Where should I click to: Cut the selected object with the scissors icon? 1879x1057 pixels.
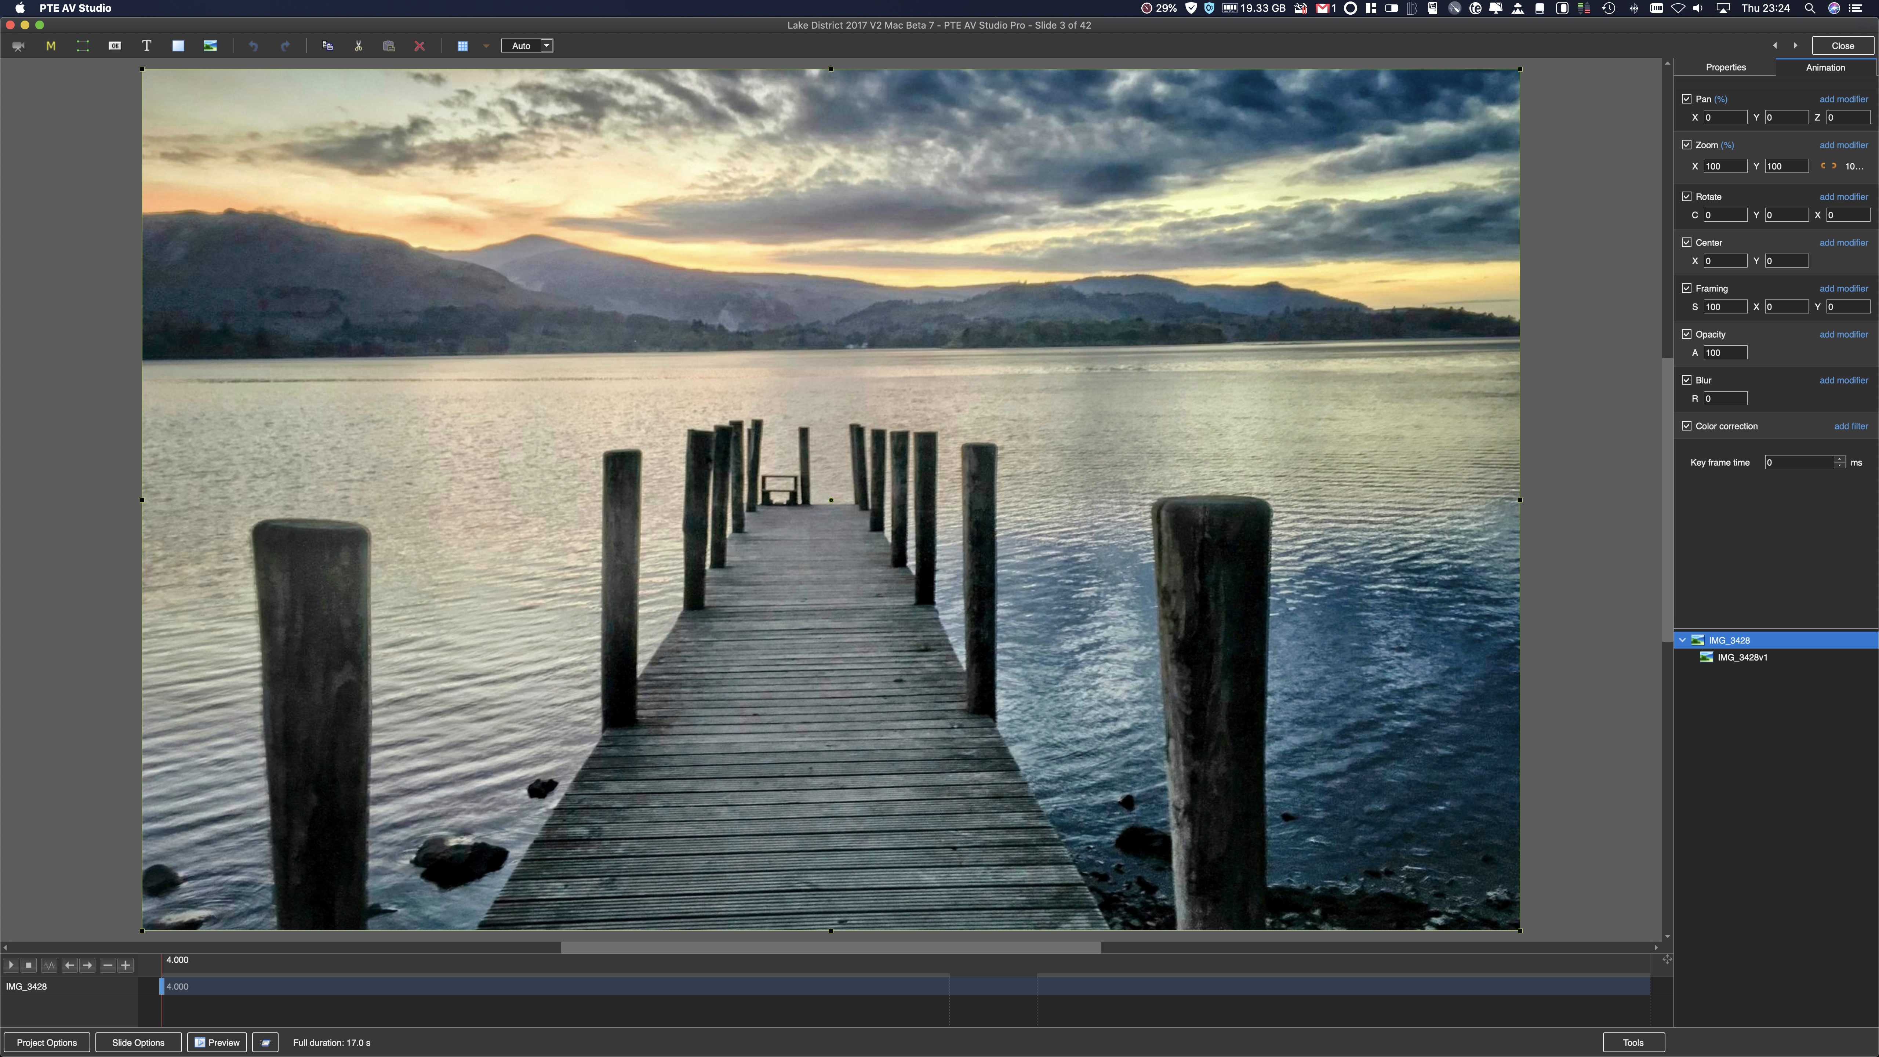coord(358,46)
